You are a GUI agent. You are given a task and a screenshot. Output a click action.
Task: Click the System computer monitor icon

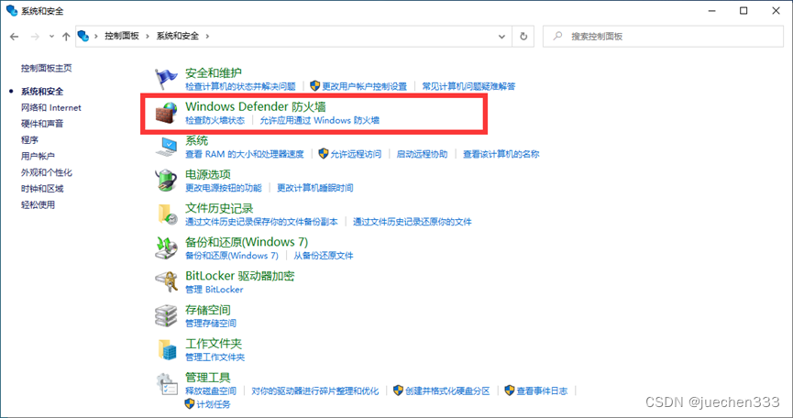(x=166, y=147)
